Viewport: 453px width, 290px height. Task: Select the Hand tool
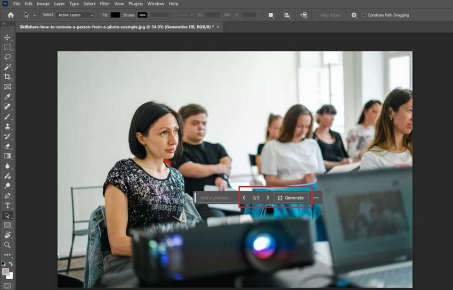tap(7, 235)
